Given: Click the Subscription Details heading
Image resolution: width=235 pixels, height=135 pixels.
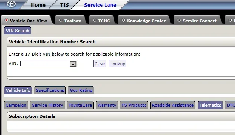Looking at the screenshot, I should point(32,116).
